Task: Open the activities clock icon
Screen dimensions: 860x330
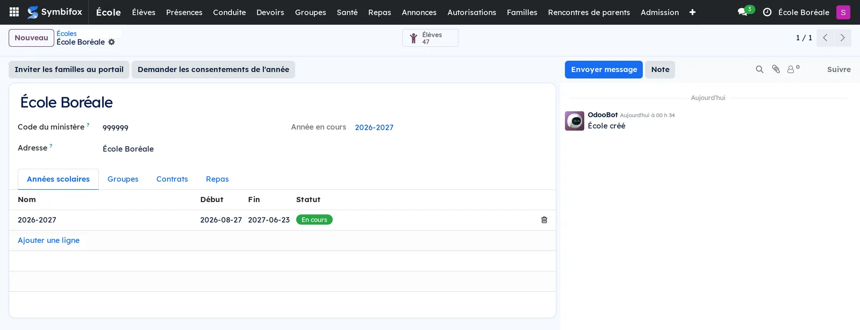Action: (767, 12)
